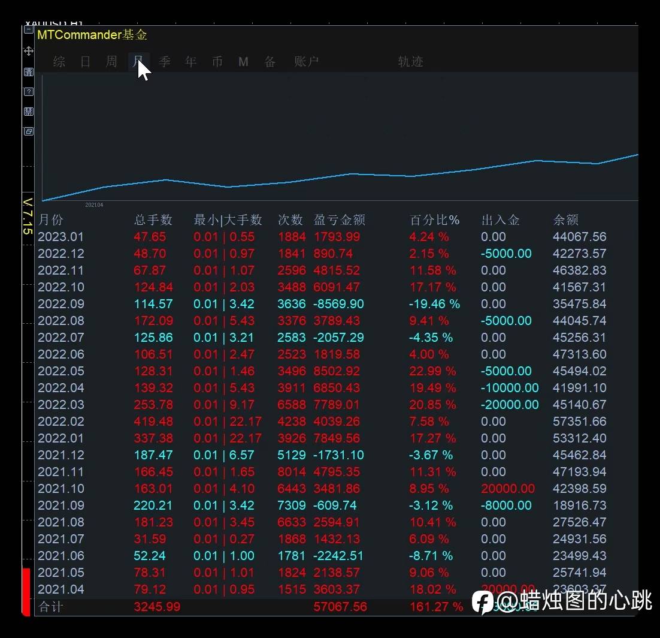
Task: Click withdrawal -10000.00
Action: (510, 388)
